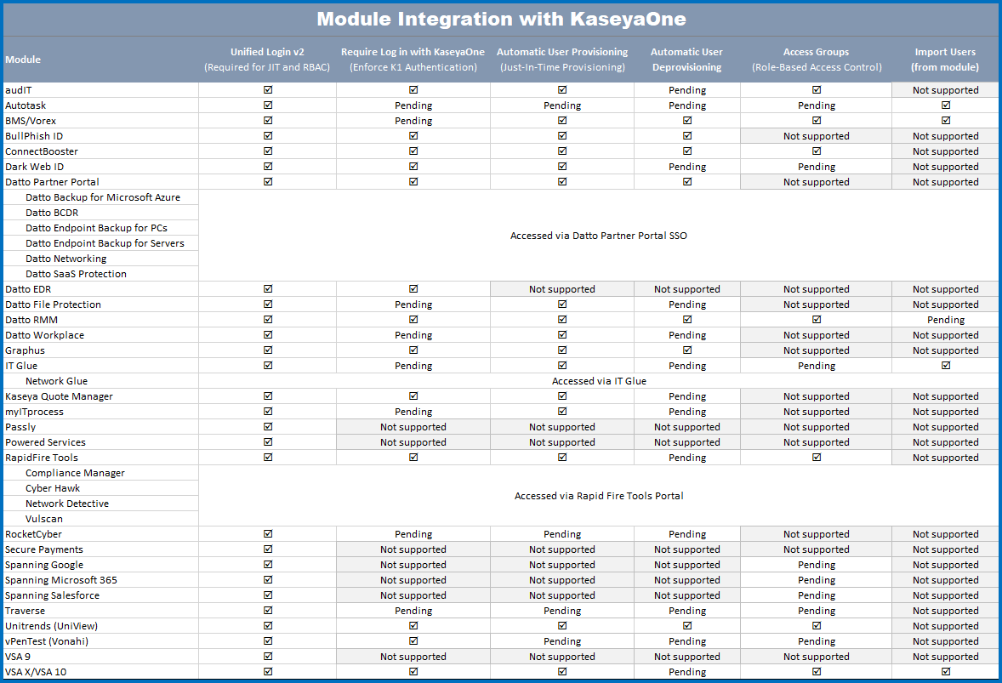
Task: Toggle Unified Login v2 checkbox for audIT
Action: 267,90
